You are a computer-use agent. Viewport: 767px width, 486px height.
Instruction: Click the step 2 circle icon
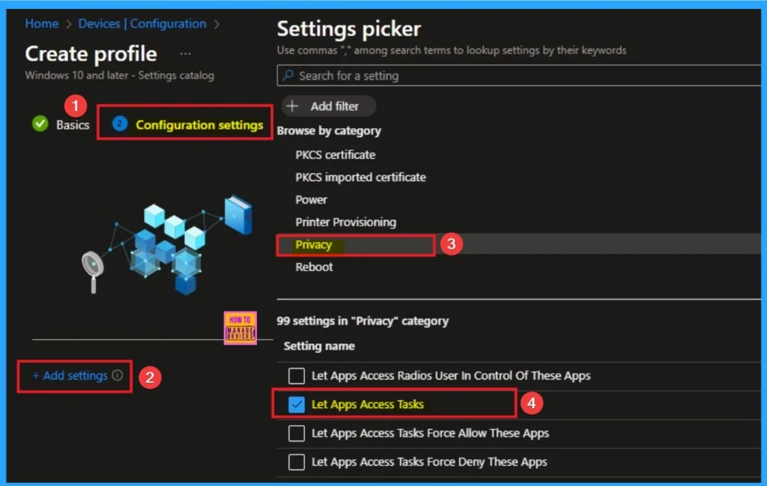click(120, 124)
